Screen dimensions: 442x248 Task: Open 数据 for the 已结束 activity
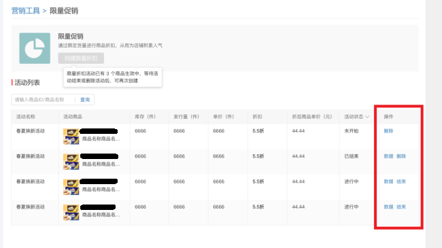[388, 156]
